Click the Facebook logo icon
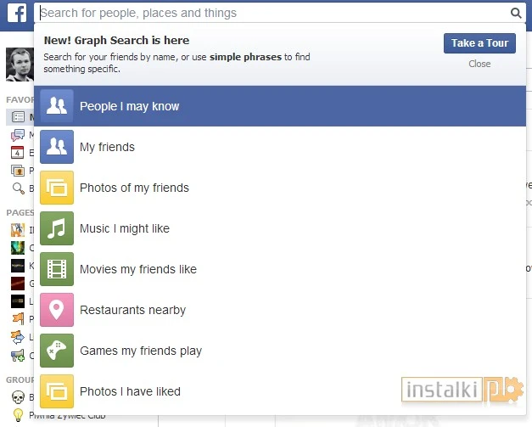Image resolution: width=532 pixels, height=427 pixels. pyautogui.click(x=17, y=14)
